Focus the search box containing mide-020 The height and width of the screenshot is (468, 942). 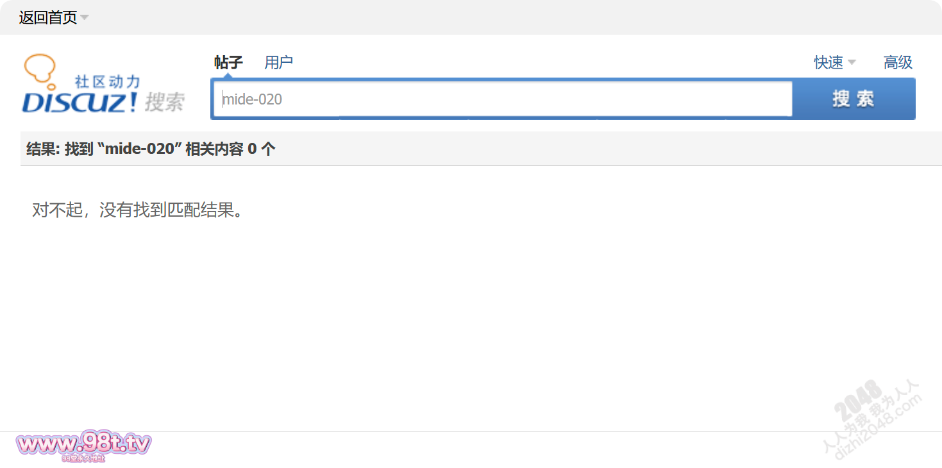pyautogui.click(x=502, y=99)
